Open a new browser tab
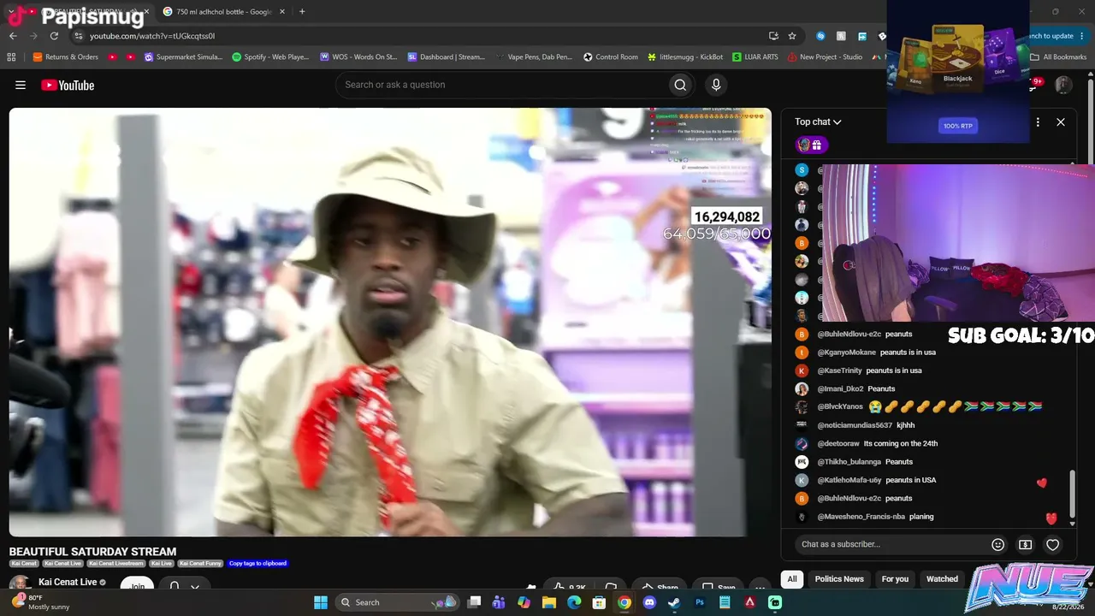The height and width of the screenshot is (616, 1095). [302, 12]
